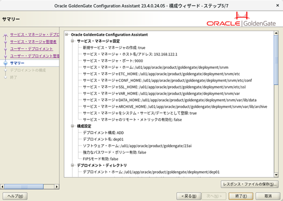Select the 強力なパスワード・ポリシー有効: false row
Viewport: 283px width, 201px height.
(x=114, y=152)
